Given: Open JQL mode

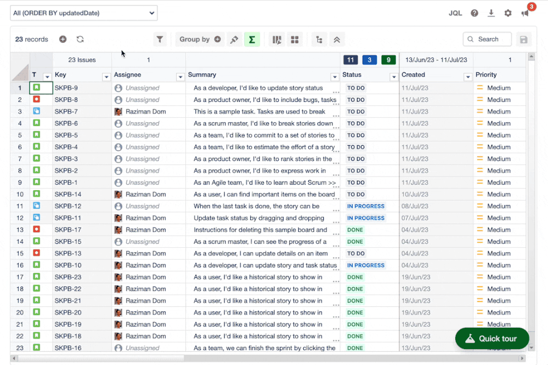Looking at the screenshot, I should coord(455,13).
